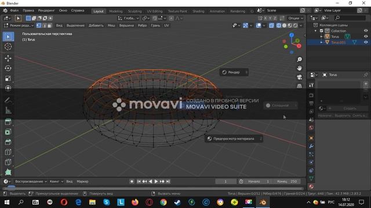Screen dimensions: 371x208
Task: Click the viewport pan hand icon
Action: tap(299, 68)
